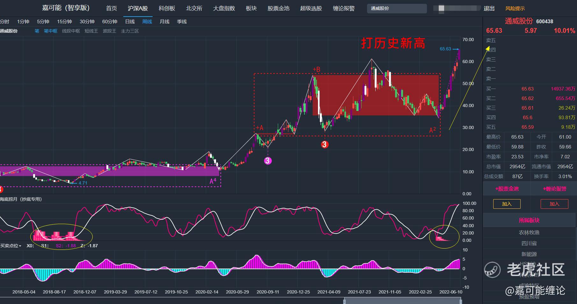The width and height of the screenshot is (577, 304).
Task: Enable the 线段中枢 overlay
Action: [71, 31]
